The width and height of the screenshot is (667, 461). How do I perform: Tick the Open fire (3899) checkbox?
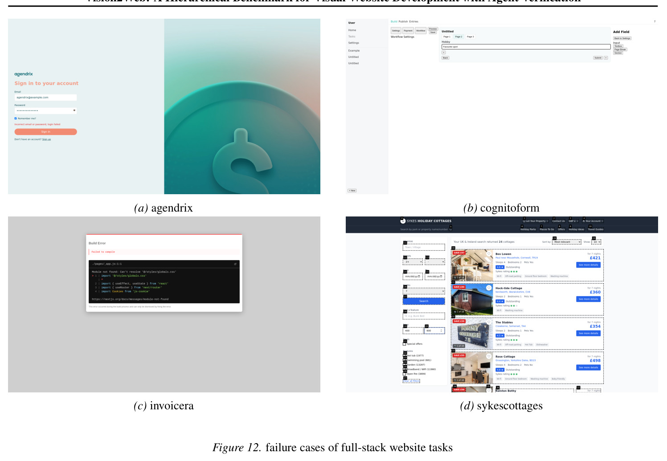tap(405, 374)
